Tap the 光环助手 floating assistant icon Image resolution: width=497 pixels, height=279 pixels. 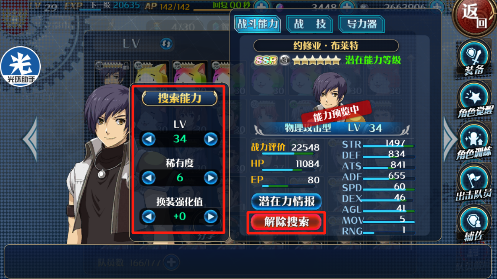21,67
